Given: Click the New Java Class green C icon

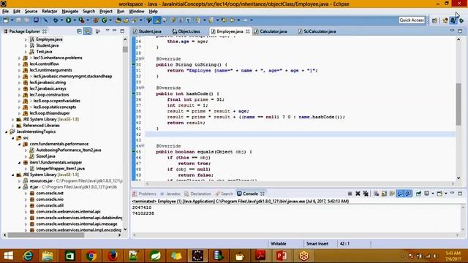Looking at the screenshot, I should tap(104, 20).
